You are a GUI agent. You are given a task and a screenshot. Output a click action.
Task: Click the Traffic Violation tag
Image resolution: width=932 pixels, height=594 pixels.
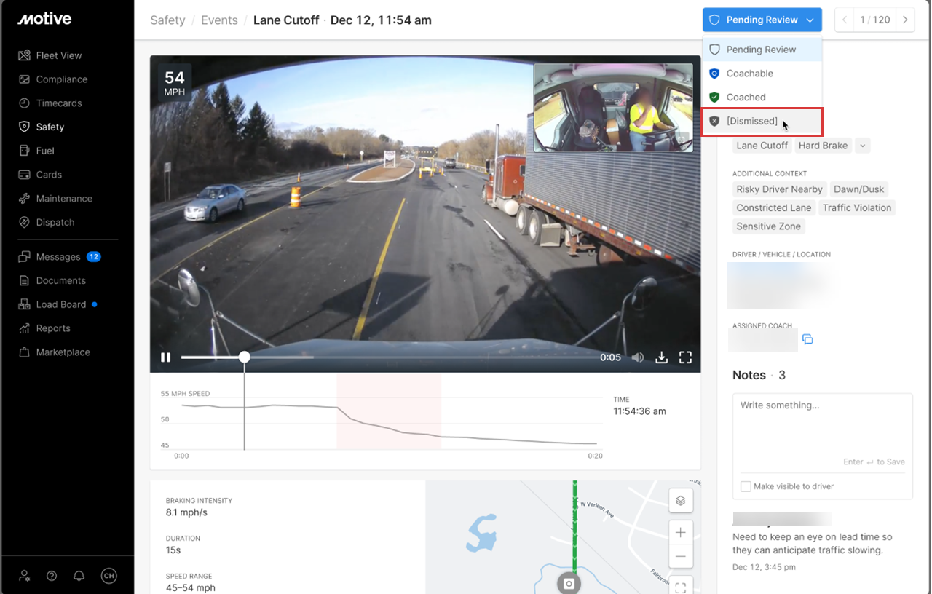pyautogui.click(x=857, y=207)
